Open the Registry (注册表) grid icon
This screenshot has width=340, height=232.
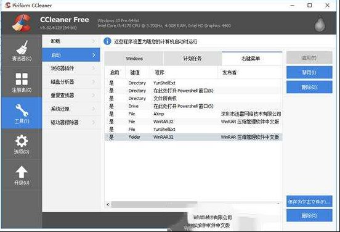(22, 79)
